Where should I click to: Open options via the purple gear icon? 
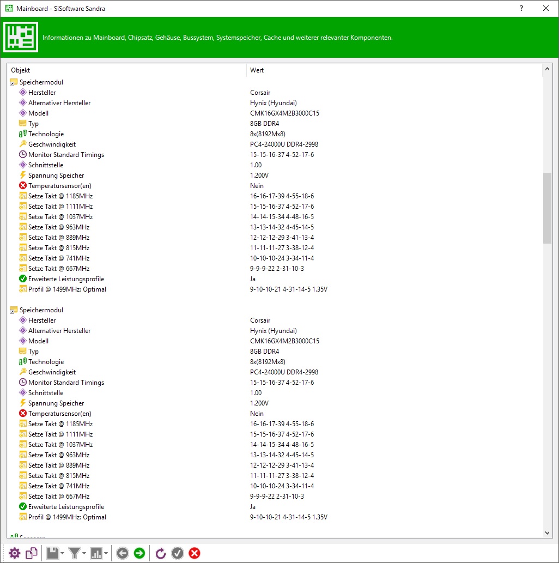(14, 553)
